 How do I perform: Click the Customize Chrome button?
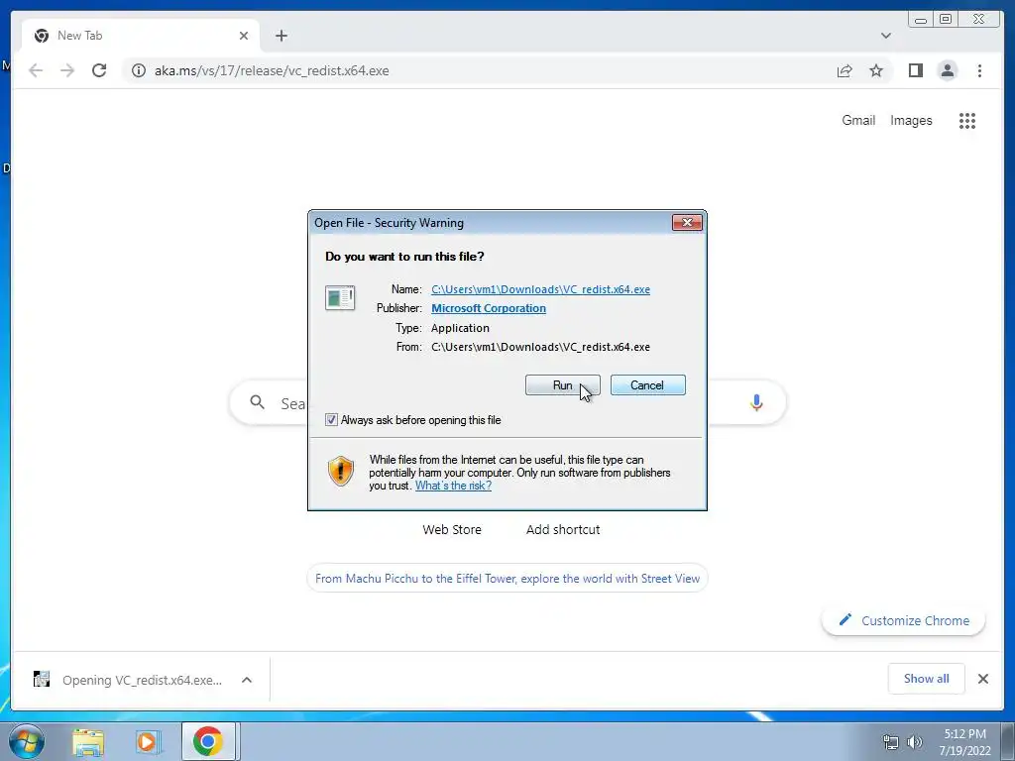[x=904, y=620]
